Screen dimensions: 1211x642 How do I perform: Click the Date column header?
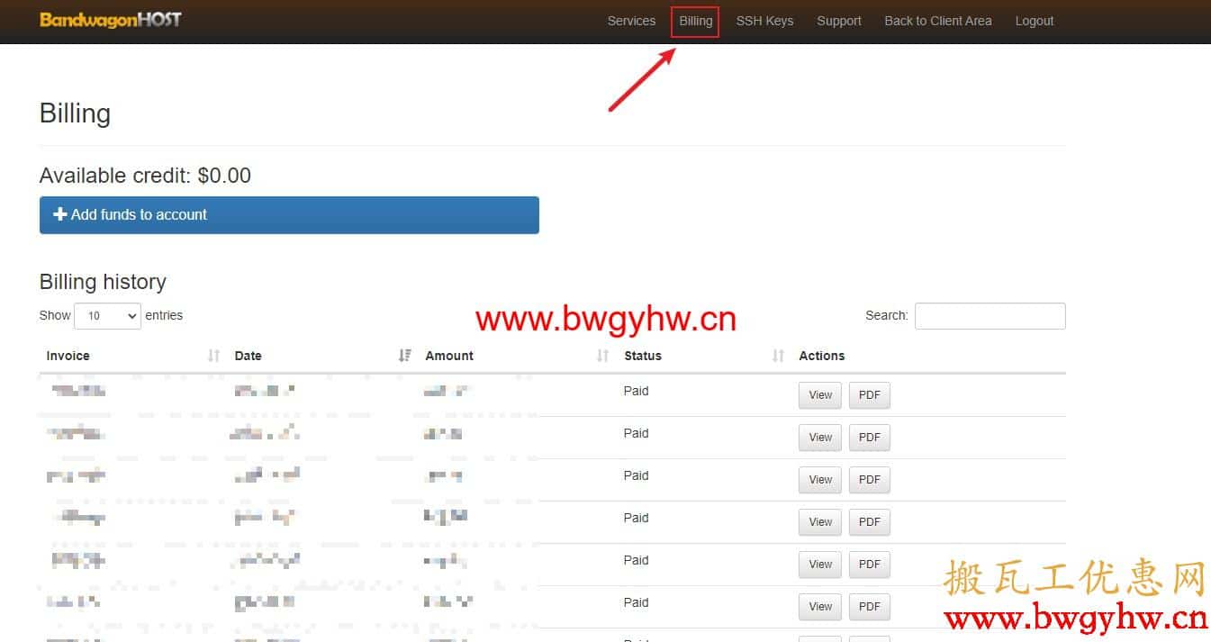coord(248,356)
